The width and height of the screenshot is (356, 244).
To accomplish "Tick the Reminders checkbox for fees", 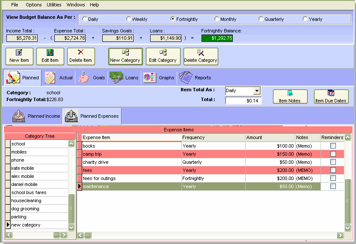I will click(333, 170).
